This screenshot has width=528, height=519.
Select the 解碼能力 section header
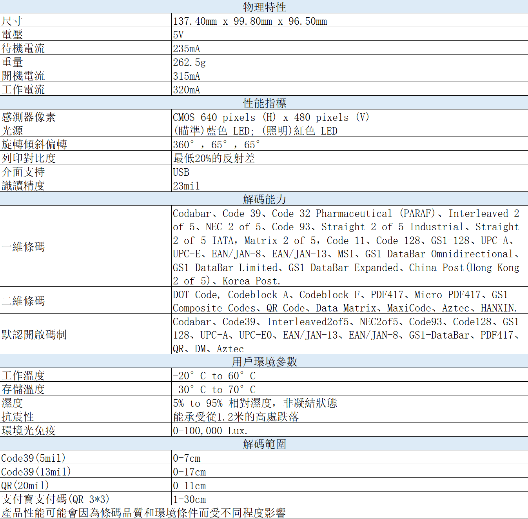(x=264, y=199)
